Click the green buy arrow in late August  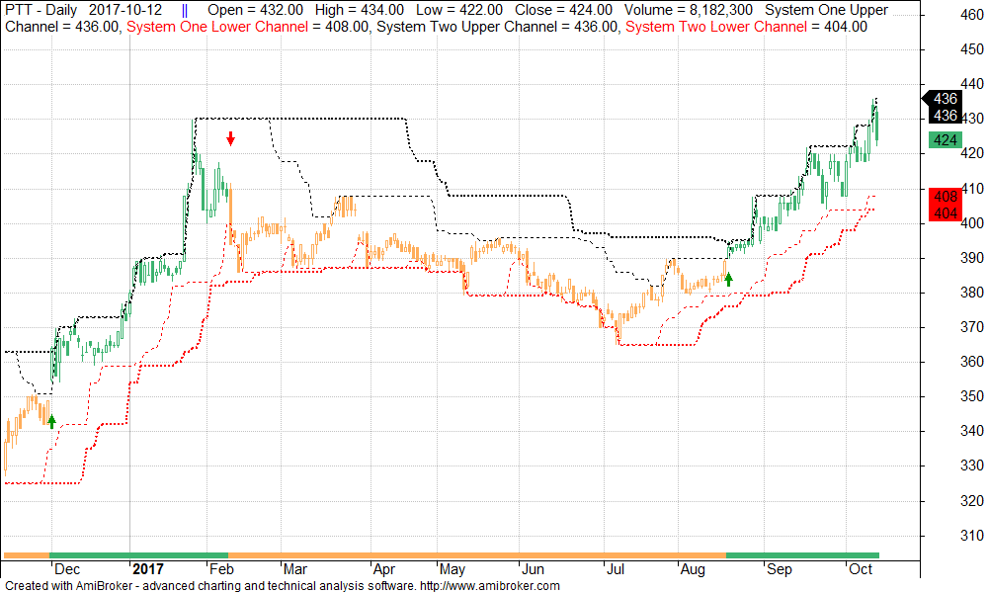728,279
